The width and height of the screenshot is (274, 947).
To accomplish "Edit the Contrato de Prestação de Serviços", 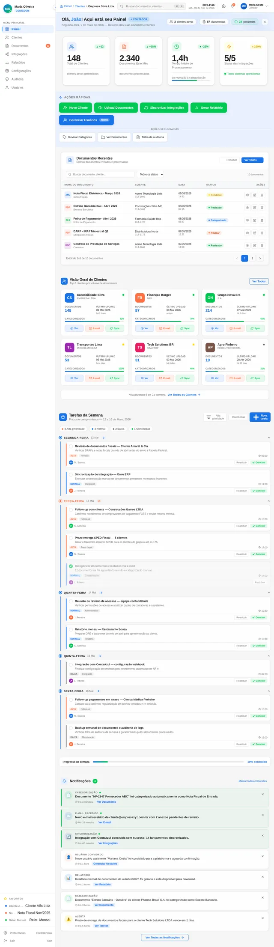I will [255, 245].
